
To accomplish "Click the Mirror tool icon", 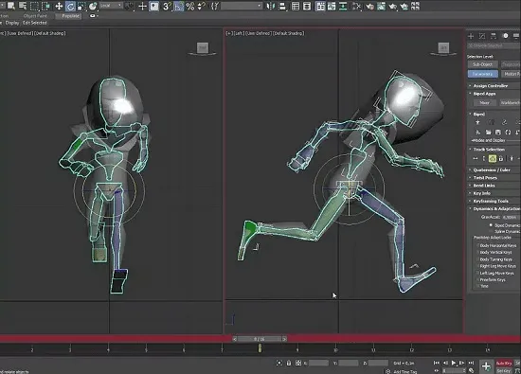I will coord(271,6).
